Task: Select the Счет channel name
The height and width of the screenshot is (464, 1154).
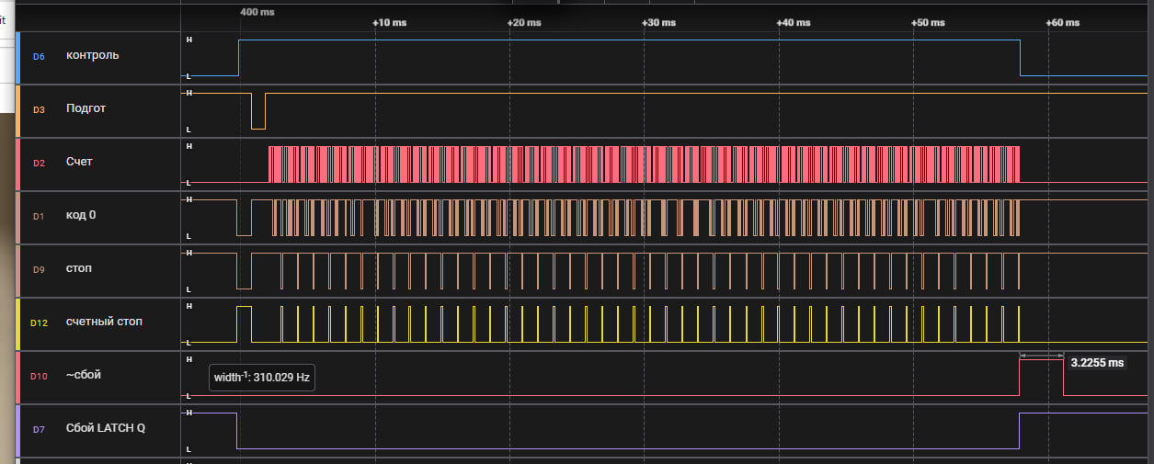Action: [79, 162]
